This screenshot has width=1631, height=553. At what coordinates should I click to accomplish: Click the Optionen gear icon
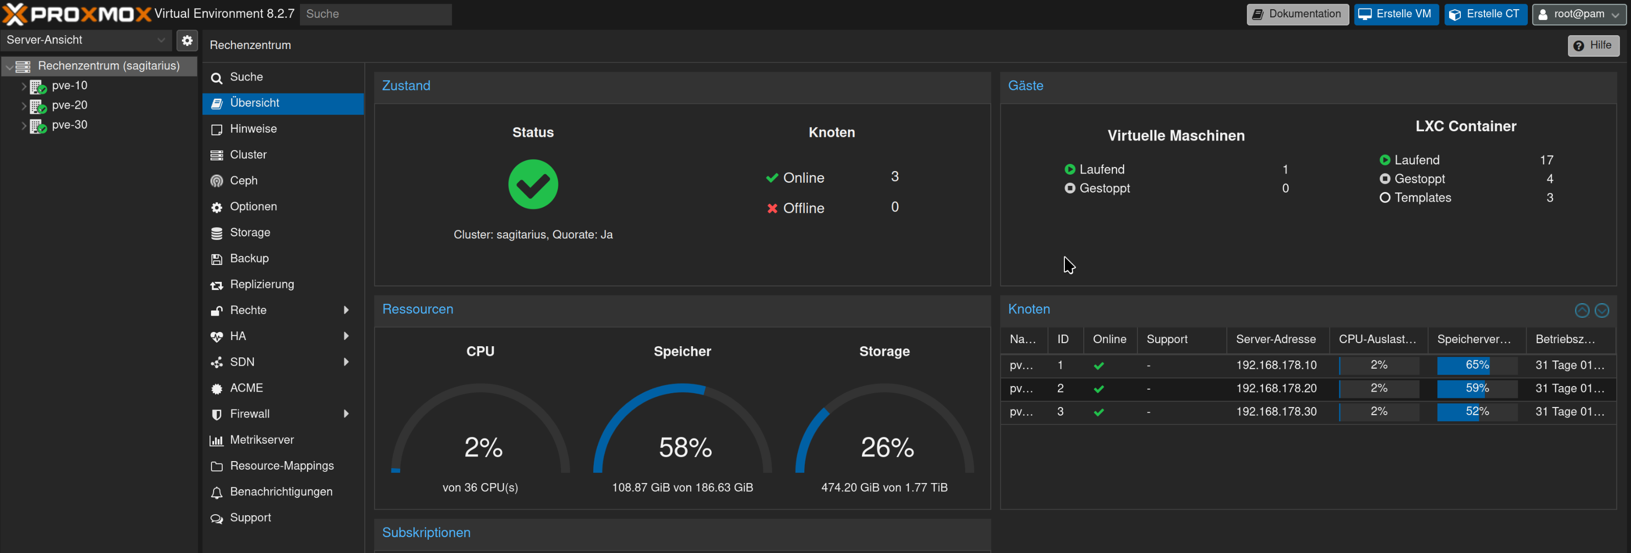[217, 207]
